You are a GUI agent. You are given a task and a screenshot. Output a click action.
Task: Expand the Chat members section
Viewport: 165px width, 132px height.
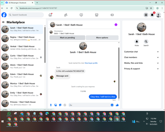tap(142, 57)
